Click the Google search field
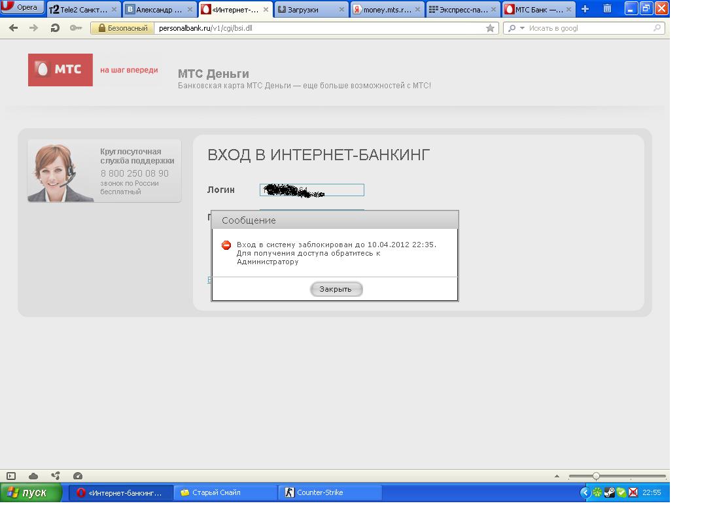 589,28
